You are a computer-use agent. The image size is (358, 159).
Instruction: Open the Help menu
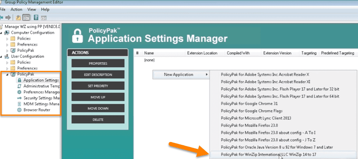point(45,9)
